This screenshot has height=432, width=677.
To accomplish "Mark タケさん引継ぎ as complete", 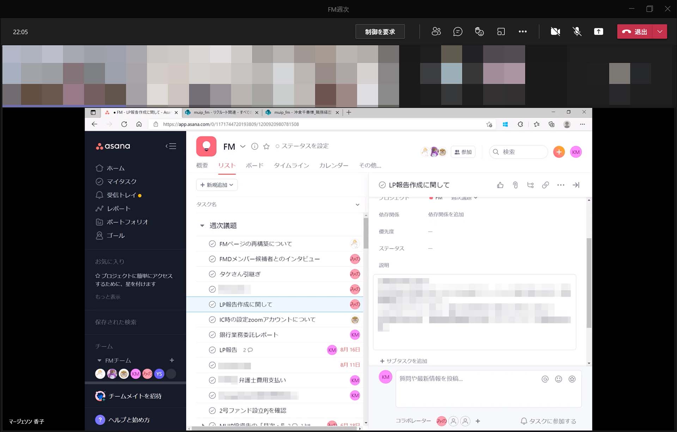I will point(212,274).
